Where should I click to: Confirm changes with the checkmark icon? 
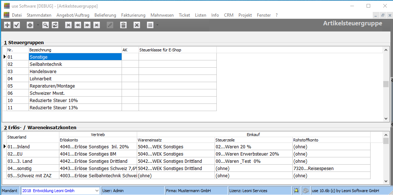(17, 25)
